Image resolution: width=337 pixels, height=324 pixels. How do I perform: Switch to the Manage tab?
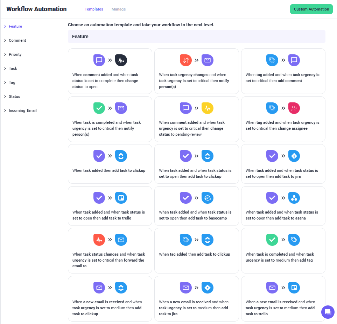pos(119,9)
